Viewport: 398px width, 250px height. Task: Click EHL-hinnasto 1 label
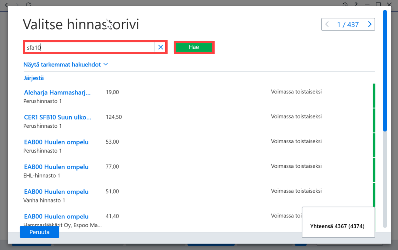click(41, 176)
